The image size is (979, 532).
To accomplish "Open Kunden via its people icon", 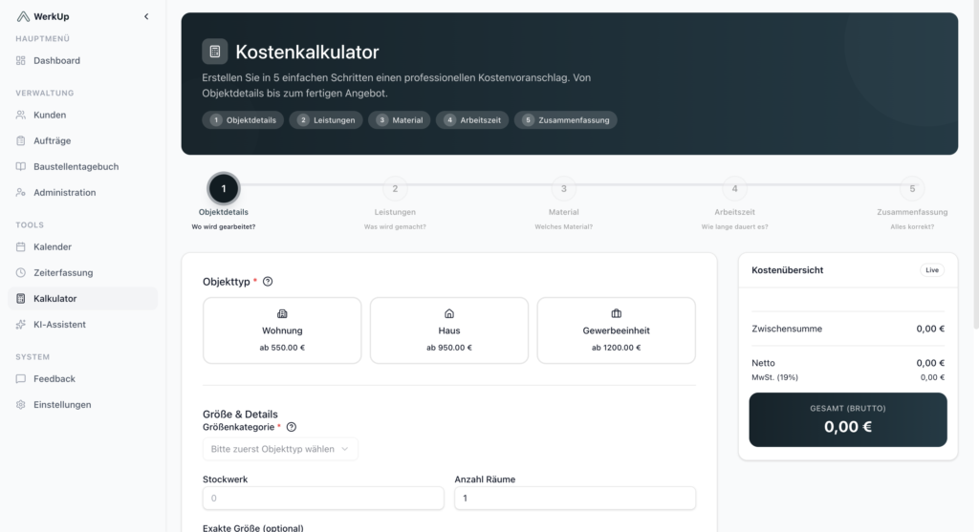I will [22, 115].
